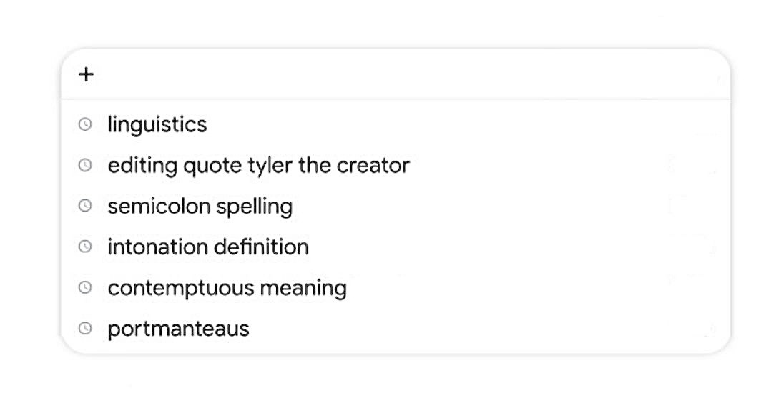This screenshot has height=393, width=771.
Task: Select the linguistics suggestion
Action: click(x=396, y=124)
